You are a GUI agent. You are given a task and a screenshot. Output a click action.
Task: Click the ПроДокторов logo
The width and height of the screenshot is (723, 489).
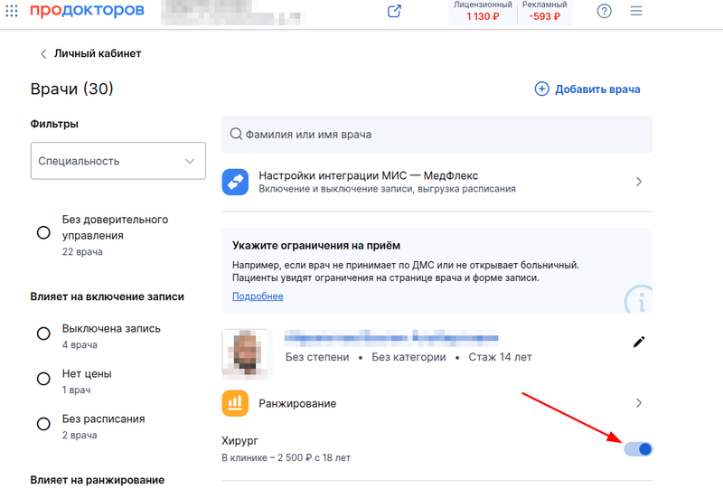coord(87,10)
